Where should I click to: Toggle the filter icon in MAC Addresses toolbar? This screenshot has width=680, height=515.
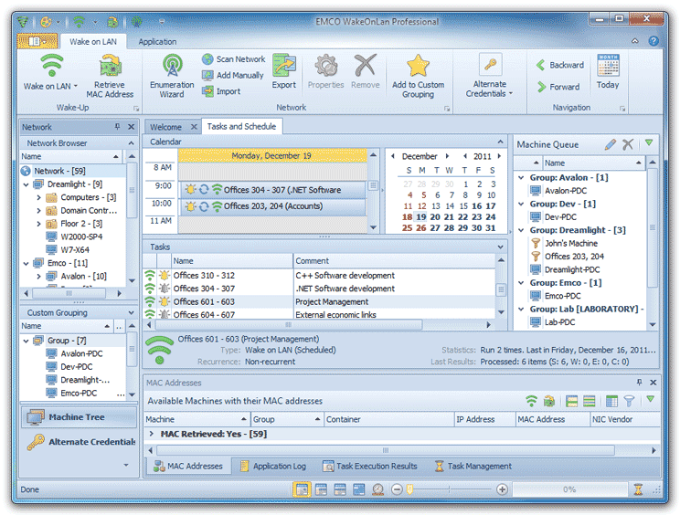pyautogui.click(x=629, y=401)
